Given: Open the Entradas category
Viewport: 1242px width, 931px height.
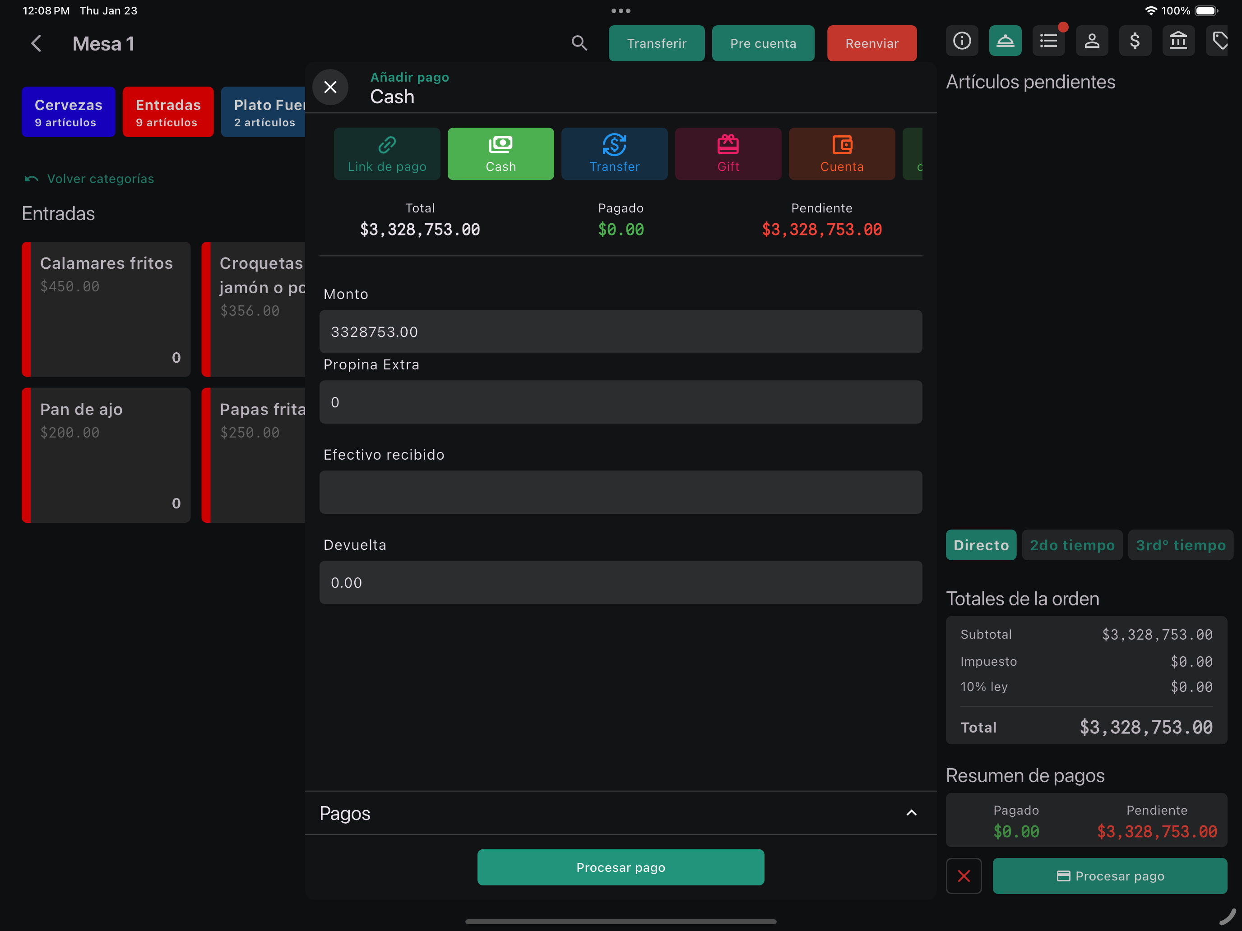Looking at the screenshot, I should (x=168, y=112).
